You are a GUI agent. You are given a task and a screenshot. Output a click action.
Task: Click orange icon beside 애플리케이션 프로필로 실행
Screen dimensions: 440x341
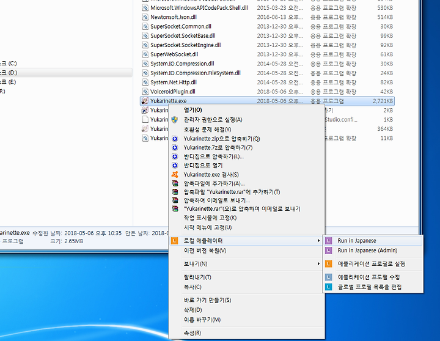tap(329, 264)
